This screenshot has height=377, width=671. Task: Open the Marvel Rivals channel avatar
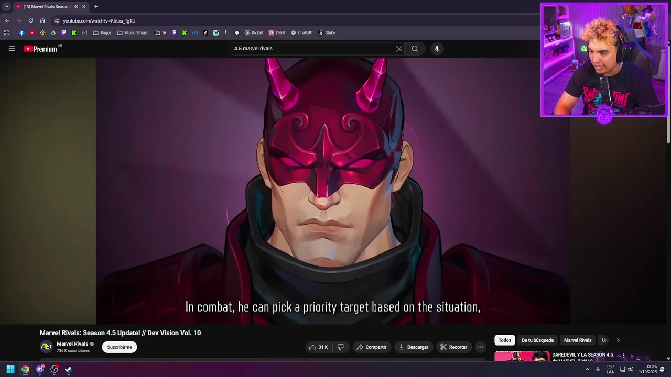point(47,347)
